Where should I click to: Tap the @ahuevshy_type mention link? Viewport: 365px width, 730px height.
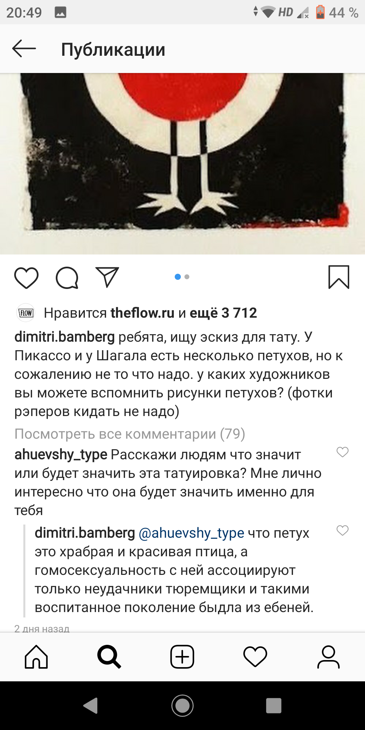tap(191, 533)
